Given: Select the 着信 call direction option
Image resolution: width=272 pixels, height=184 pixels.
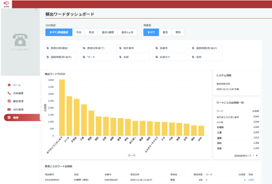Looking at the screenshot, I should (167, 32).
